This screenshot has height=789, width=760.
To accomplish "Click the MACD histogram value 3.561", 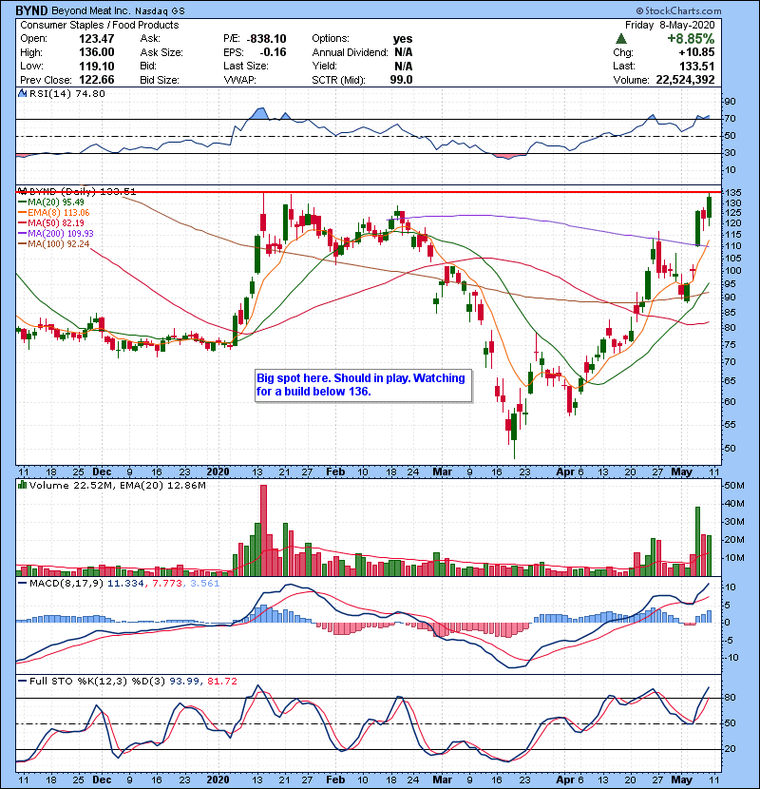I will tap(204, 584).
